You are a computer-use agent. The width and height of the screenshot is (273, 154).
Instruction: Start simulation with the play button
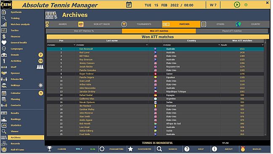(x=237, y=5)
